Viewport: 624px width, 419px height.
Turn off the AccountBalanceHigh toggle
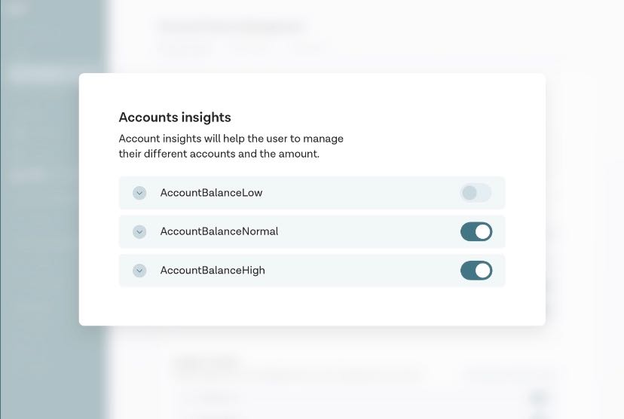[476, 271]
